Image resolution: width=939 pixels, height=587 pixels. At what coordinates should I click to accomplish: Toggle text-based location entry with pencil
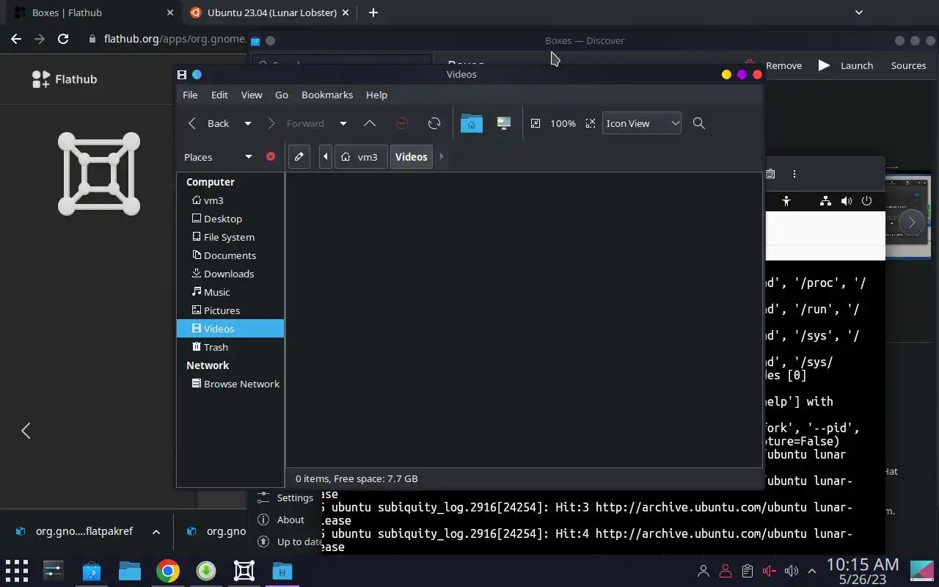[x=299, y=156]
